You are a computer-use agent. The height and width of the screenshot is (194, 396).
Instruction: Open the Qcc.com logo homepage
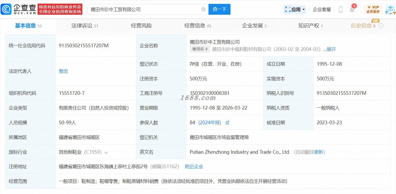19,9
